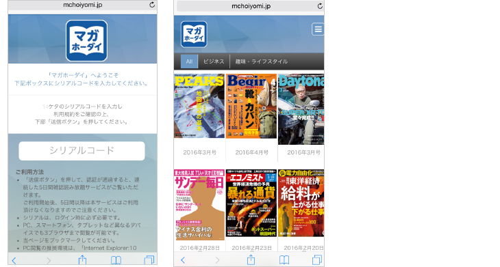
Task: Go back in the right phone browser
Action: (182, 260)
